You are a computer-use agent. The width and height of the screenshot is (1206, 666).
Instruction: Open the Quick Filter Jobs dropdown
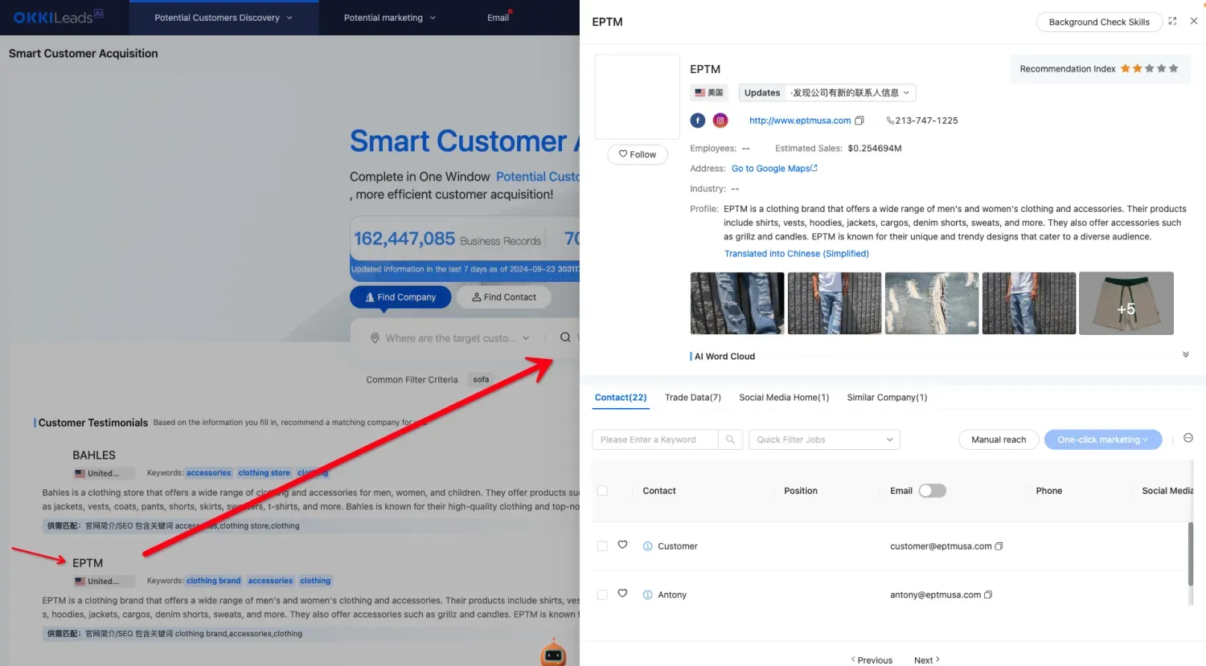(x=824, y=439)
